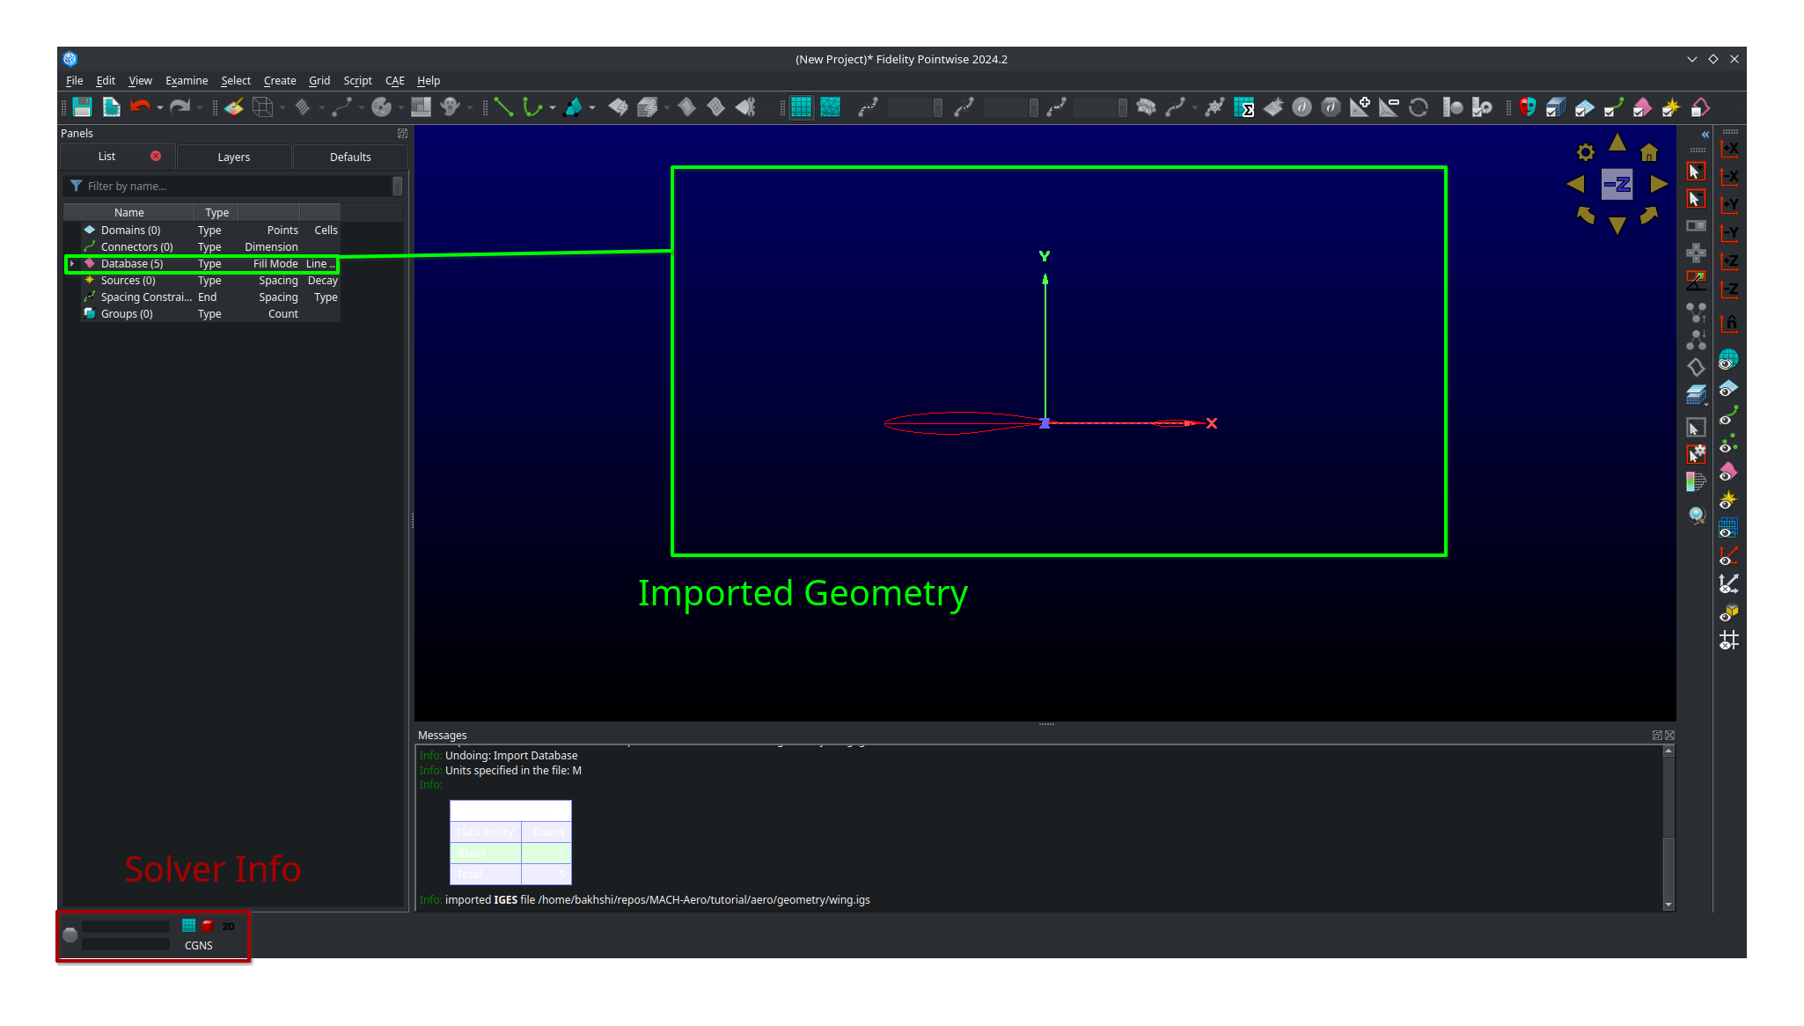Select the 2-point curve creation tool
1804x1026 pixels.
(x=502, y=107)
